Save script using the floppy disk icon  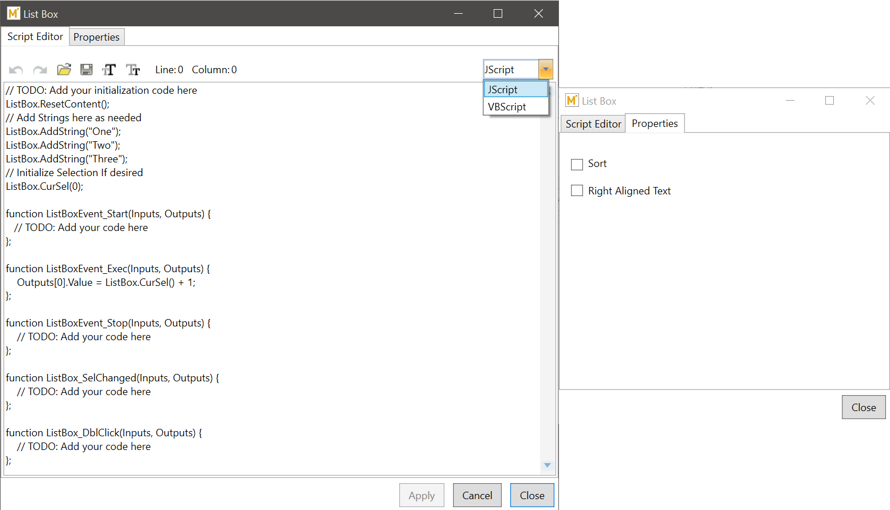(86, 70)
